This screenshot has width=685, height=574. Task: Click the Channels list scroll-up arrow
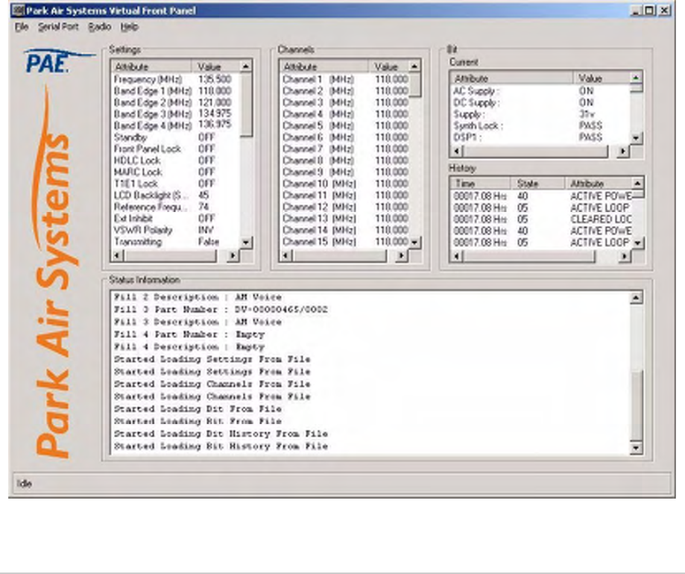coord(414,66)
